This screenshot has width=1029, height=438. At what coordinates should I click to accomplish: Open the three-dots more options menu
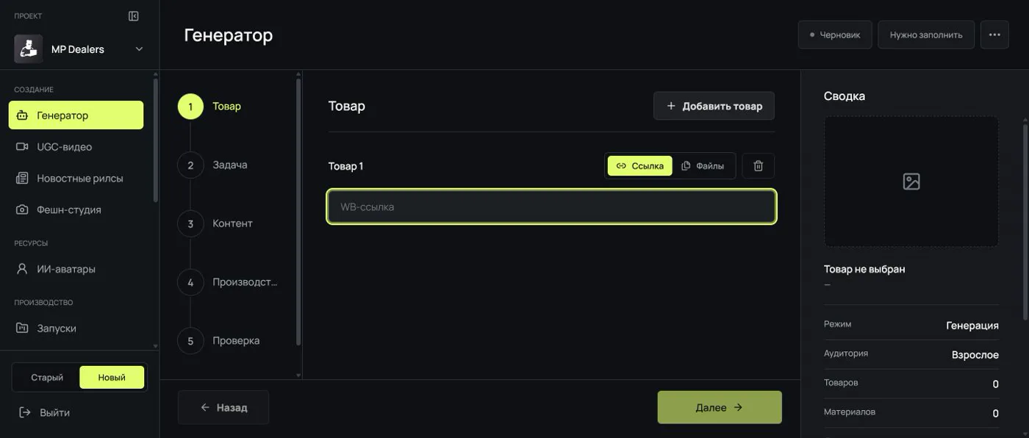(x=994, y=35)
